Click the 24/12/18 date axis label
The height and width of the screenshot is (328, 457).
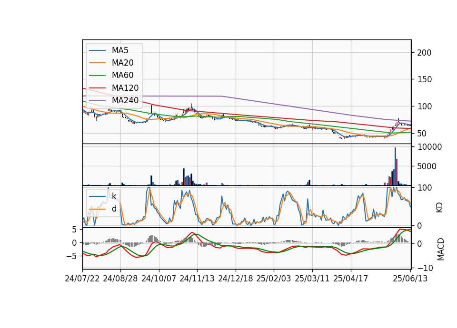click(236, 279)
